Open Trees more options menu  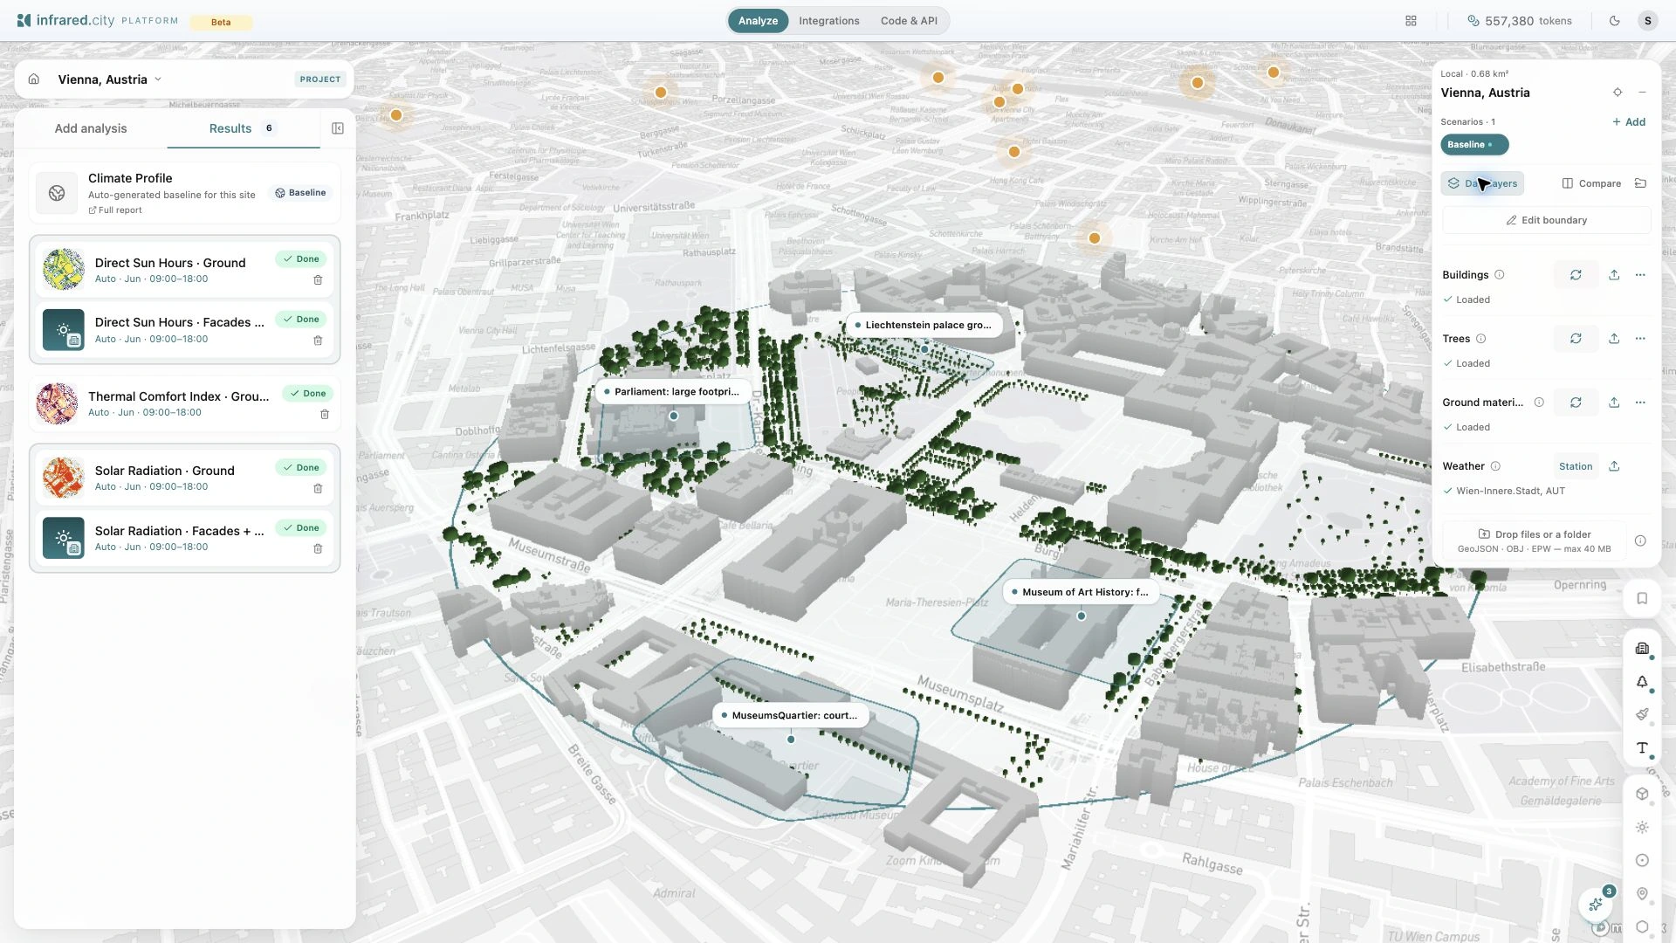click(x=1640, y=339)
